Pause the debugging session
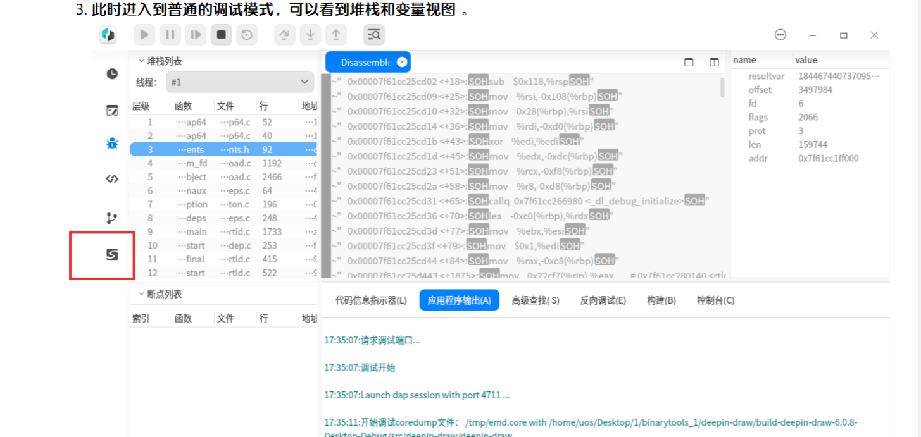Screen dimensions: 921x437 (x=170, y=35)
